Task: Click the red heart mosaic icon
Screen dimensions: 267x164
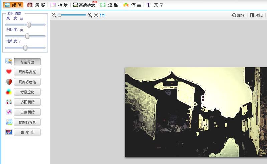Action: (9, 71)
